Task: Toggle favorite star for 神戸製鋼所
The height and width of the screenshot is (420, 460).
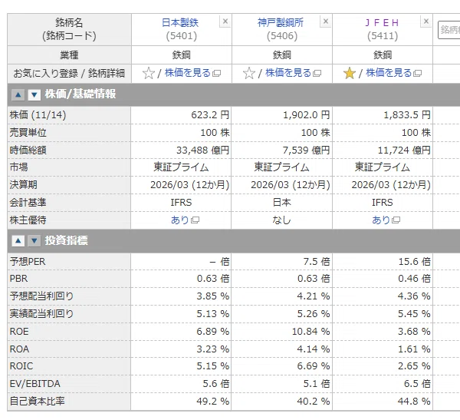Action: pyautogui.click(x=249, y=73)
